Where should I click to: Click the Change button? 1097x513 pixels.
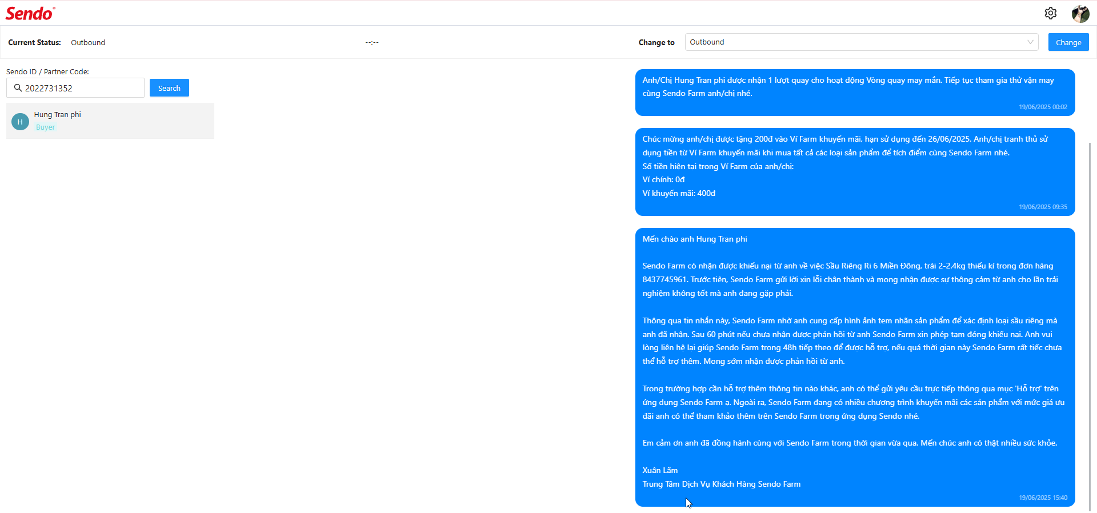click(1068, 42)
